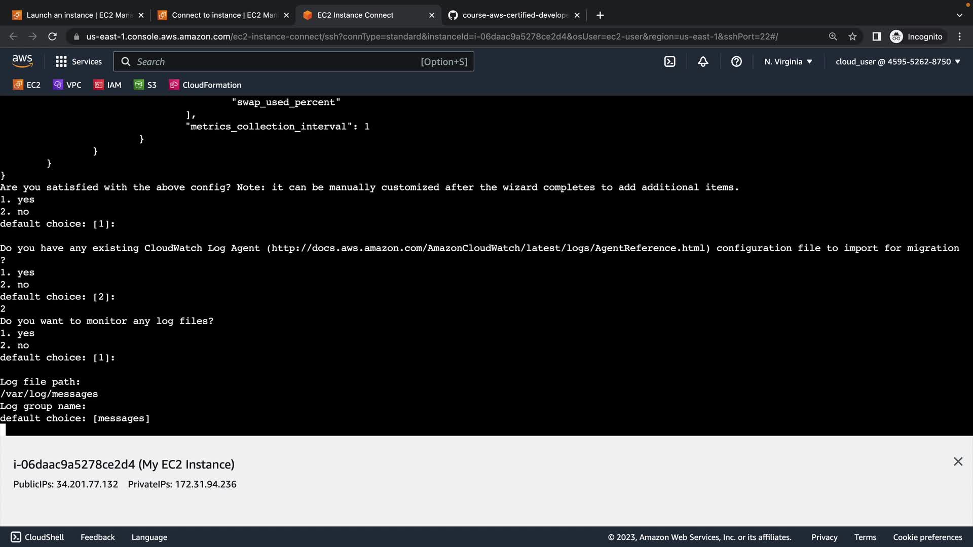Open the S3 shortcut in favorites bar
Image resolution: width=973 pixels, height=547 pixels.
pyautogui.click(x=145, y=85)
